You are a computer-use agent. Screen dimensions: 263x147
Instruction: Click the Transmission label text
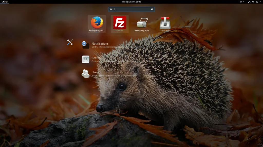(x=165, y=31)
